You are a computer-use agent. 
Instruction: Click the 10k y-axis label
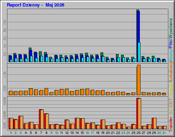4,22
